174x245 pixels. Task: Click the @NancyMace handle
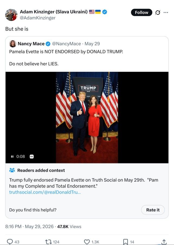pyautogui.click(x=66, y=44)
